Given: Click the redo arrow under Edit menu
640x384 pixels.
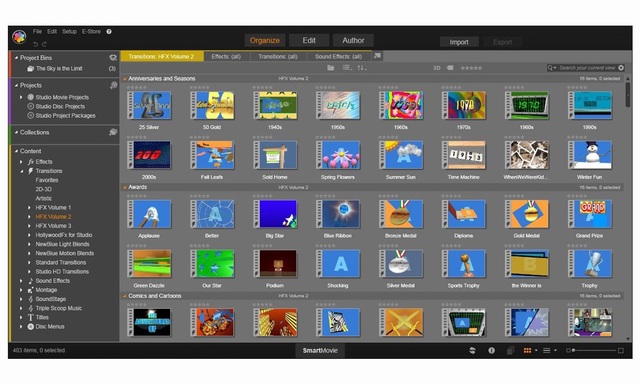Looking at the screenshot, I should pos(44,44).
